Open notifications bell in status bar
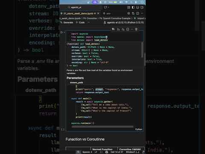 click(143, 152)
